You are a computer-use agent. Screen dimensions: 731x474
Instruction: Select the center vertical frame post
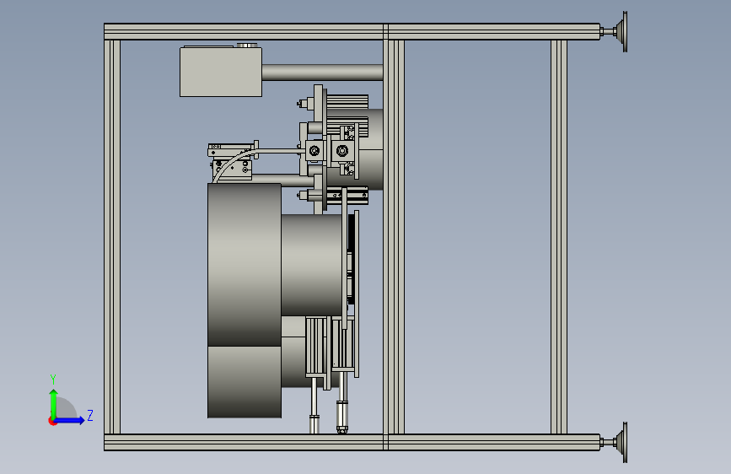point(394,237)
